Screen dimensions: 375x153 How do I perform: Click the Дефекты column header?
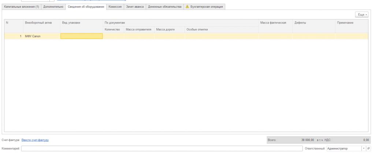click(x=314, y=26)
